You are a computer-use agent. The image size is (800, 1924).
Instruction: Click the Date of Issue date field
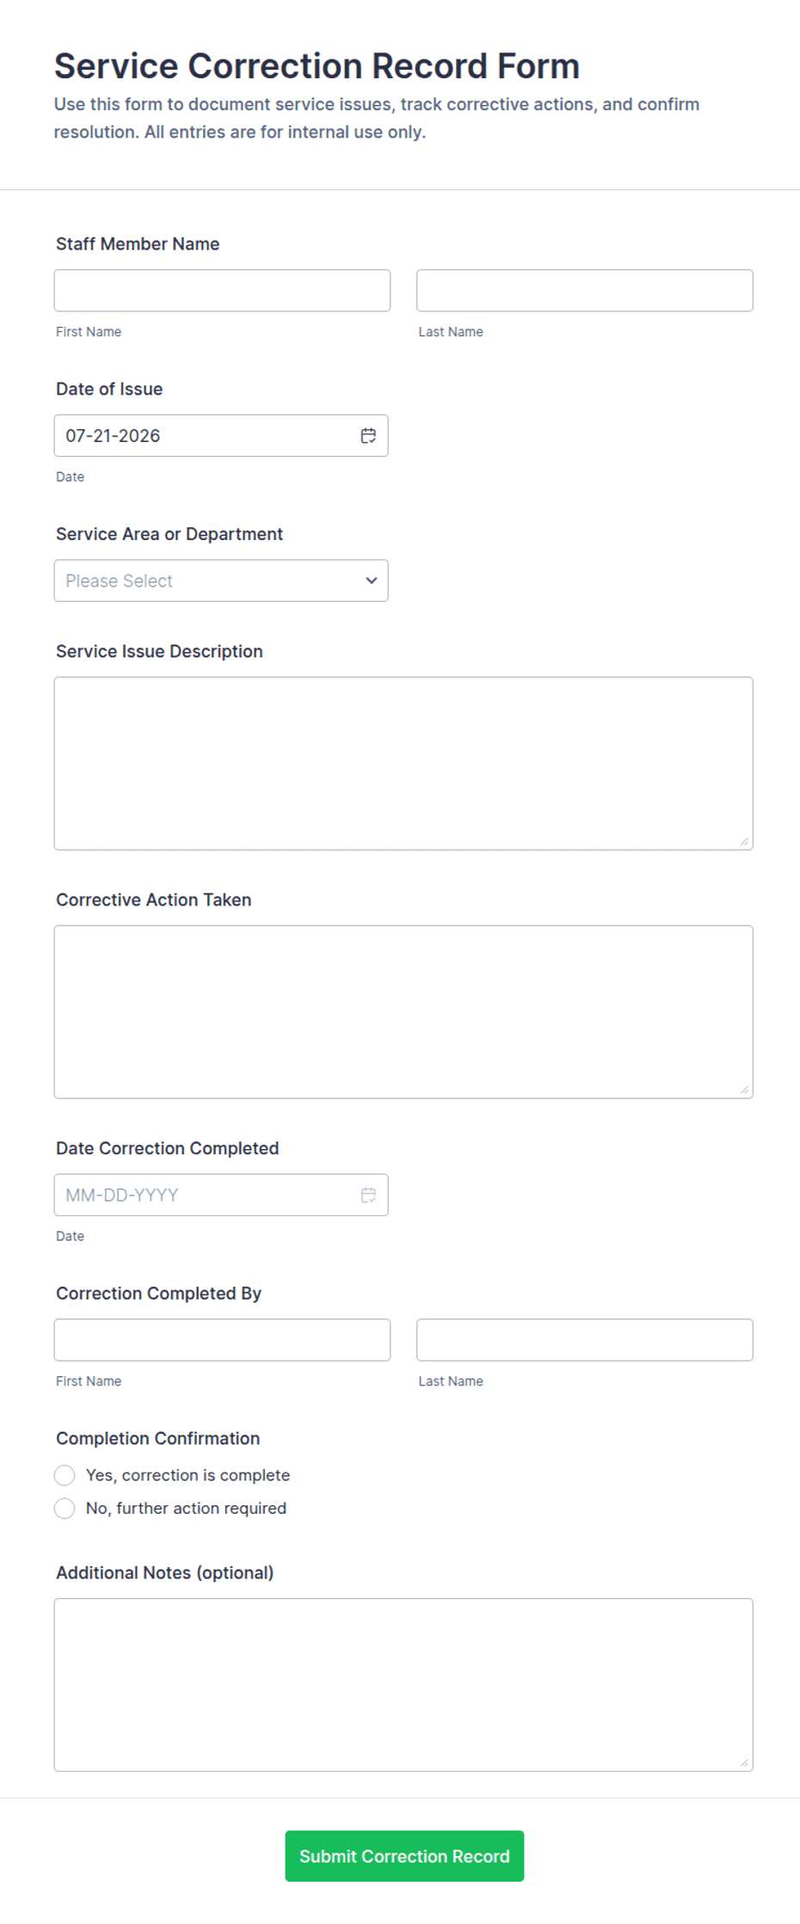coord(221,436)
